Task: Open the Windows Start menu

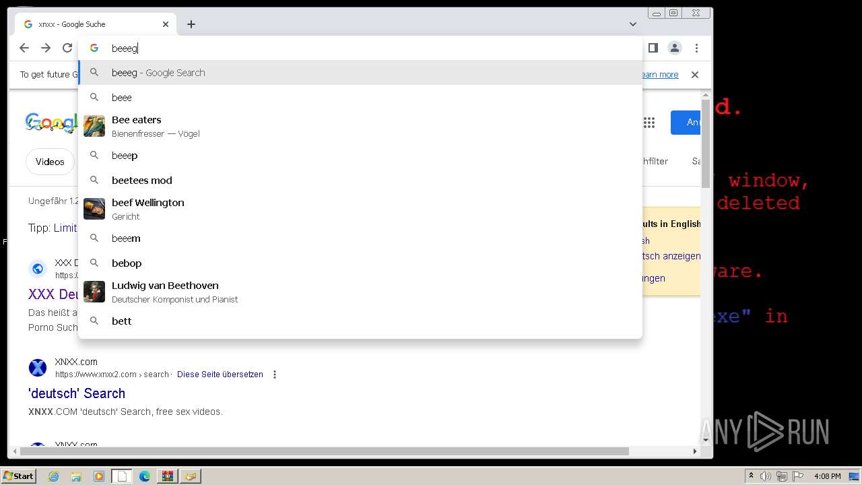Action: tap(19, 476)
